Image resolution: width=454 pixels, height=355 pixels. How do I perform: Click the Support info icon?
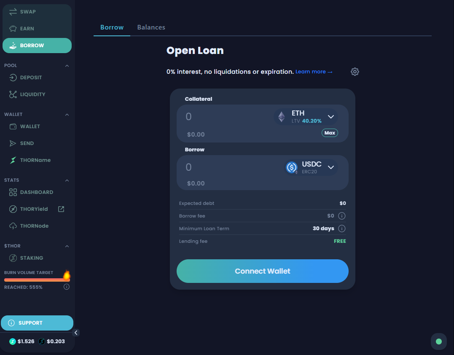[11, 323]
